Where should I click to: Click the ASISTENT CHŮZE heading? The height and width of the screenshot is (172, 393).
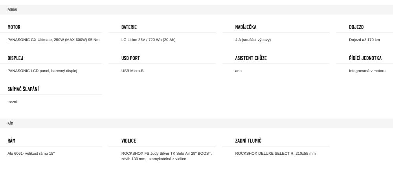tap(251, 58)
